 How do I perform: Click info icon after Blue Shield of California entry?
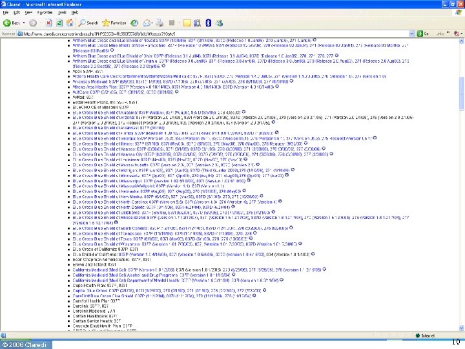point(313,254)
